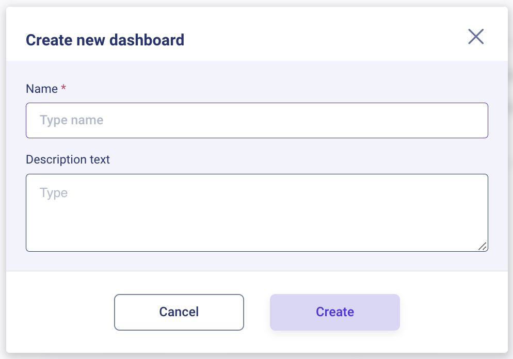Dismiss the dialog using Cancel
Image resolution: width=513 pixels, height=359 pixels.
[x=179, y=312]
